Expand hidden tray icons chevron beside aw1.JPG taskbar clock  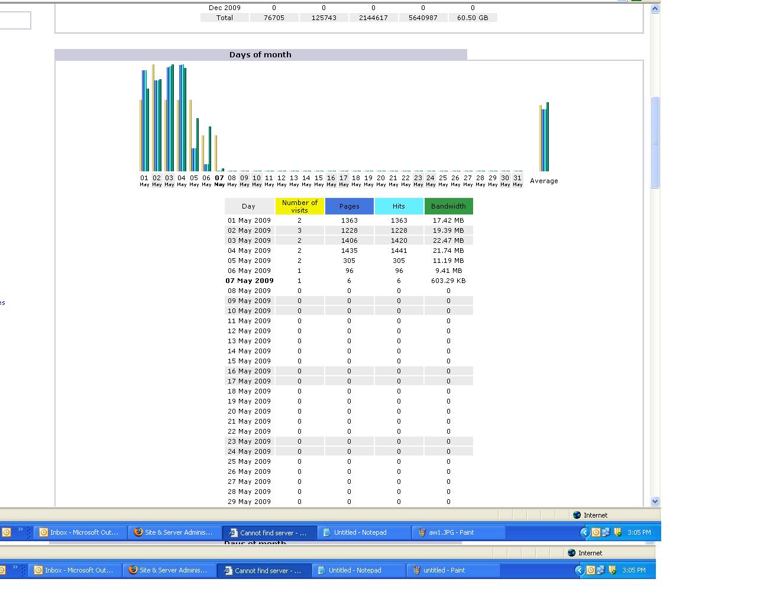584,532
